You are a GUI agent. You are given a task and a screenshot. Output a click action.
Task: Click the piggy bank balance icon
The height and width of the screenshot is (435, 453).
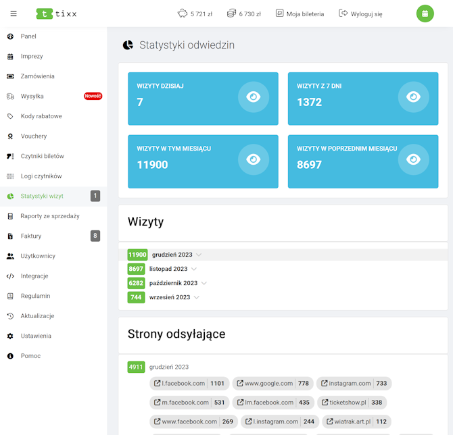pyautogui.click(x=182, y=14)
